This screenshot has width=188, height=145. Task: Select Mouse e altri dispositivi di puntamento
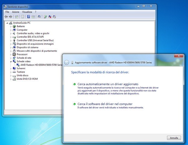click(37, 51)
